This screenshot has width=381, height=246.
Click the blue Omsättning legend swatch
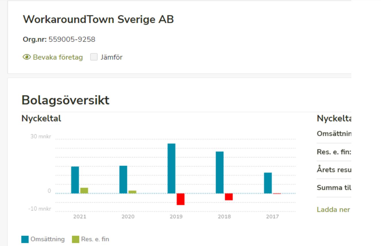(25, 239)
